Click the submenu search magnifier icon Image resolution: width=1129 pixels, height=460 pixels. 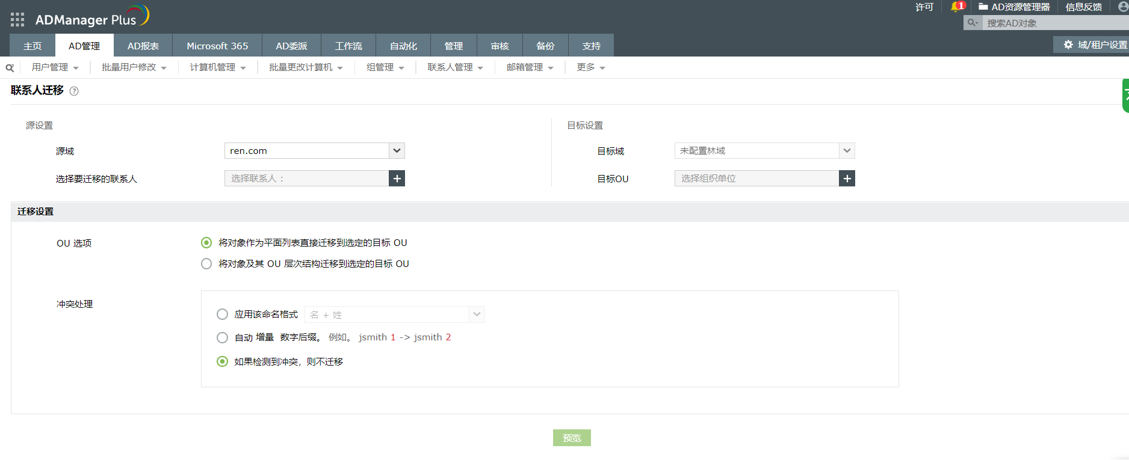pos(10,67)
